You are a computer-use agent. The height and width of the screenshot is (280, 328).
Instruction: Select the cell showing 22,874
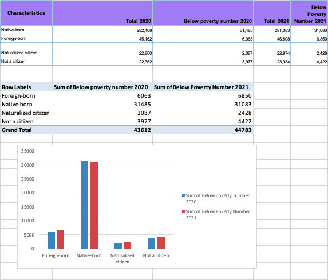click(272, 50)
